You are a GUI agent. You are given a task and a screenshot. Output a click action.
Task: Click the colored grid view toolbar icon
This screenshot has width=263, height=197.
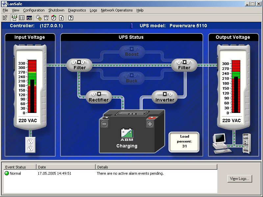coord(29,18)
